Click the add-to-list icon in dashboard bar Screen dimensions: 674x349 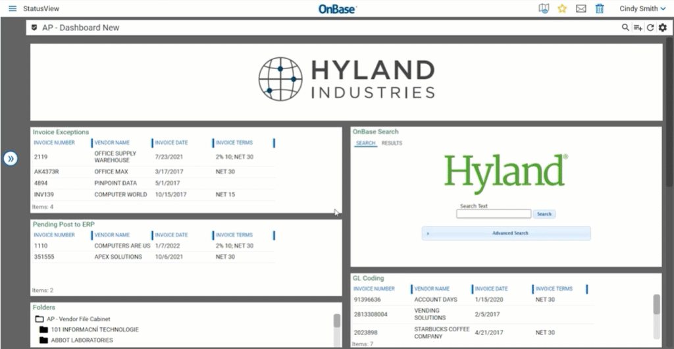click(638, 28)
